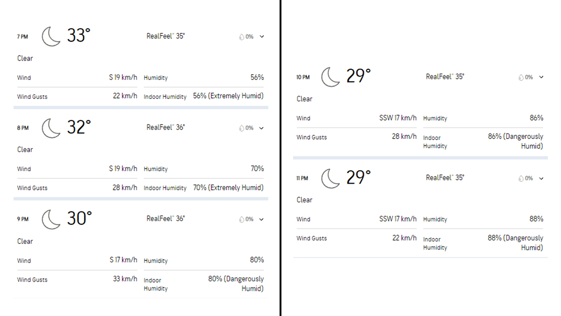Click the moon icon for 8 PM
Image resolution: width=561 pixels, height=316 pixels.
click(51, 128)
